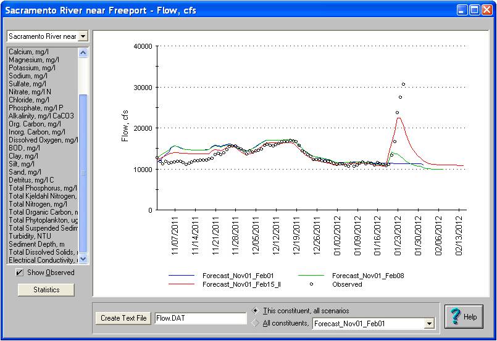This screenshot has width=497, height=341.
Task: Open the Statistics button
Action: [x=46, y=290]
